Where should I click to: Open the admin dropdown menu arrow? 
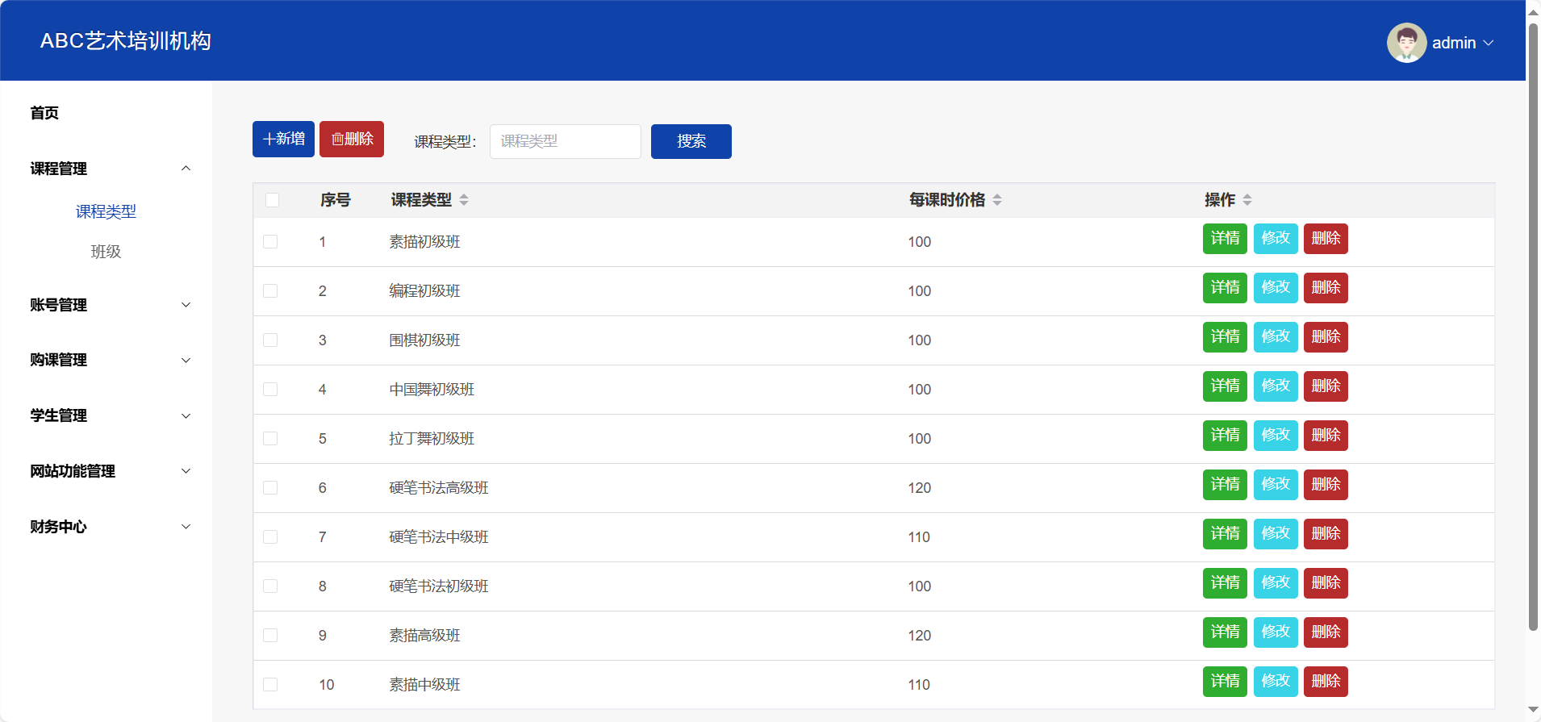pos(1489,43)
